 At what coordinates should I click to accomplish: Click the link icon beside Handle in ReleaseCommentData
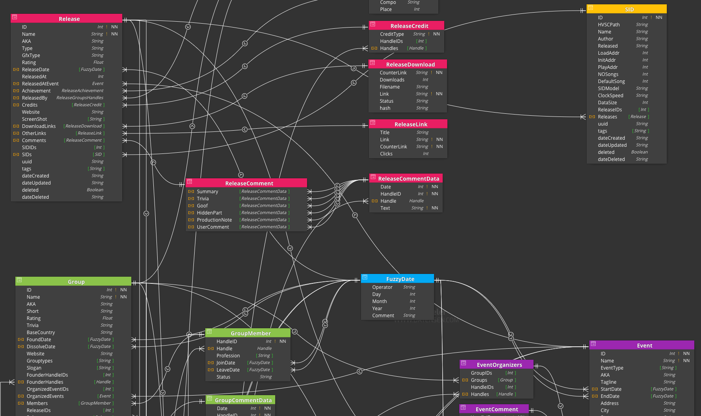(x=375, y=201)
